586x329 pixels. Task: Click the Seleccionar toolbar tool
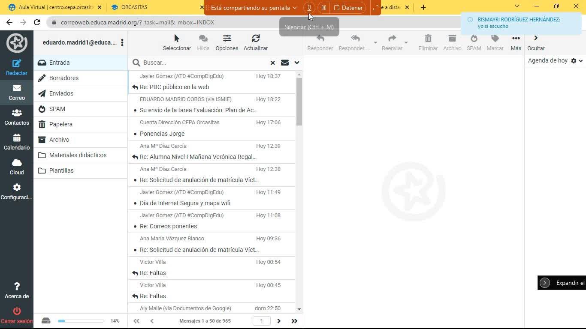(177, 42)
